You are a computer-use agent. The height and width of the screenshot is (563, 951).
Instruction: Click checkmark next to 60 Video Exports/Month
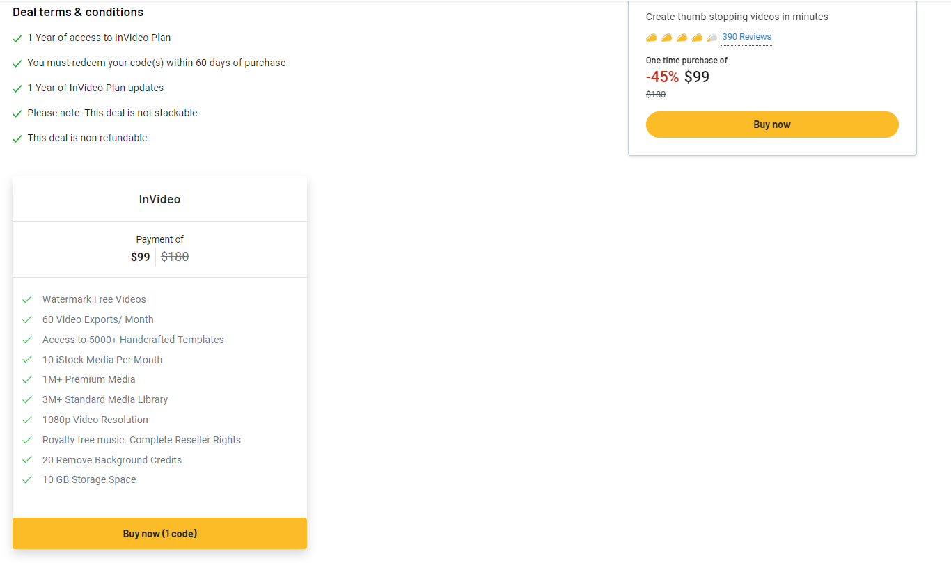(27, 320)
